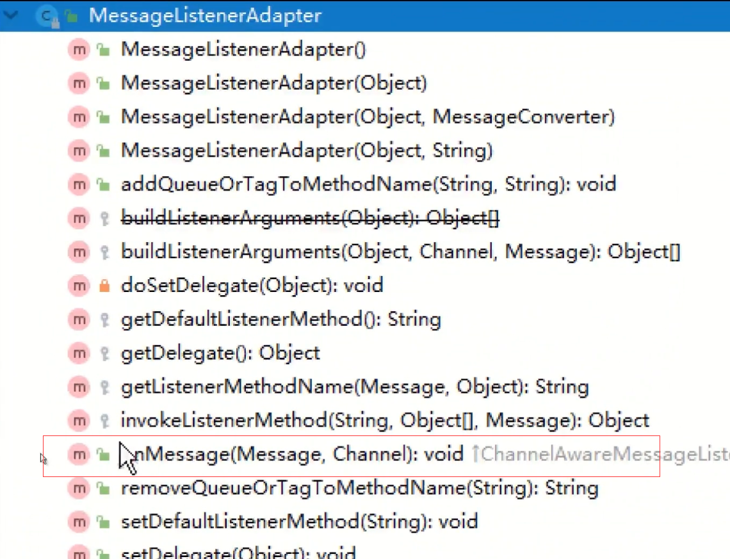Select MessageListenerAdapter(Object, String) constructor
Image resolution: width=730 pixels, height=559 pixels.
coord(307,151)
